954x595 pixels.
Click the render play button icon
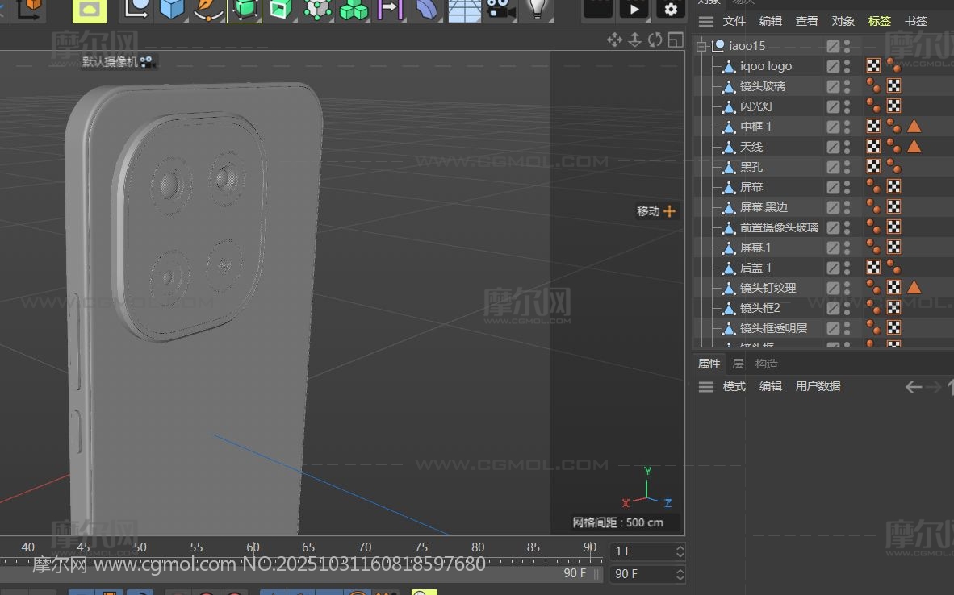[x=634, y=9]
